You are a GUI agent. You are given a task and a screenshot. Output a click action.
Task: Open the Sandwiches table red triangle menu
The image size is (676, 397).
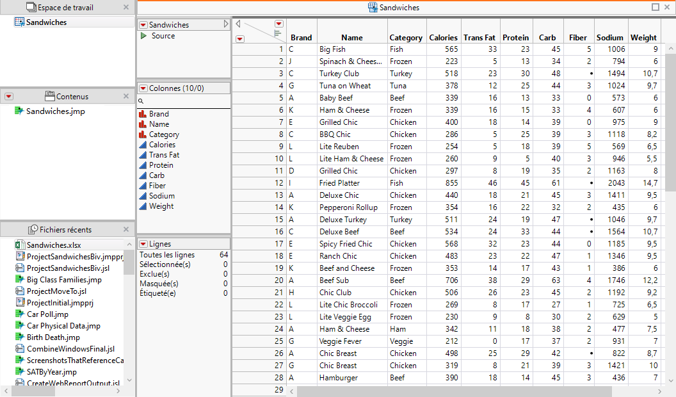[x=143, y=25]
